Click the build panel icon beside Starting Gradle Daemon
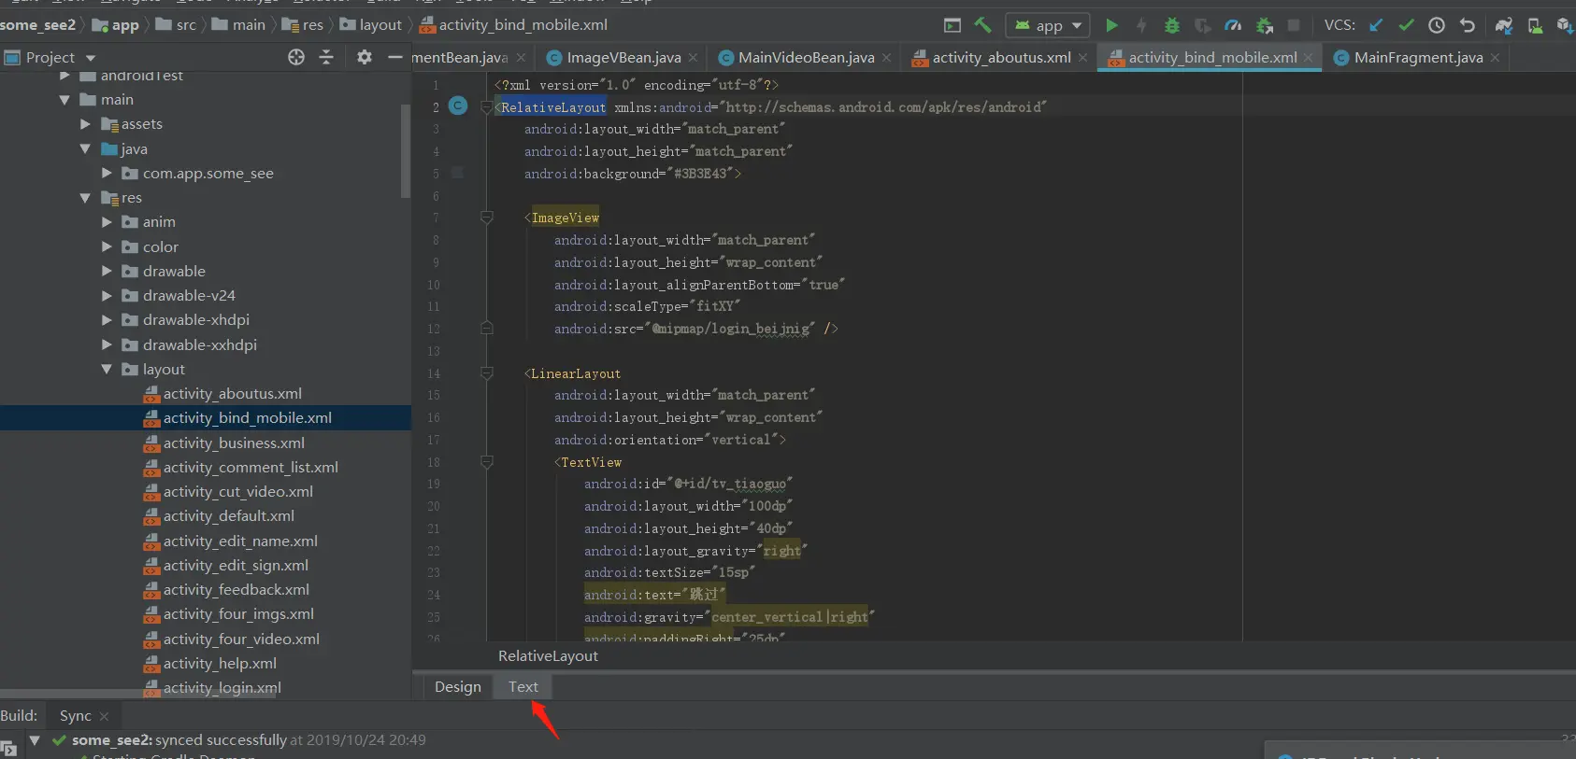This screenshot has height=759, width=1576. (8, 749)
